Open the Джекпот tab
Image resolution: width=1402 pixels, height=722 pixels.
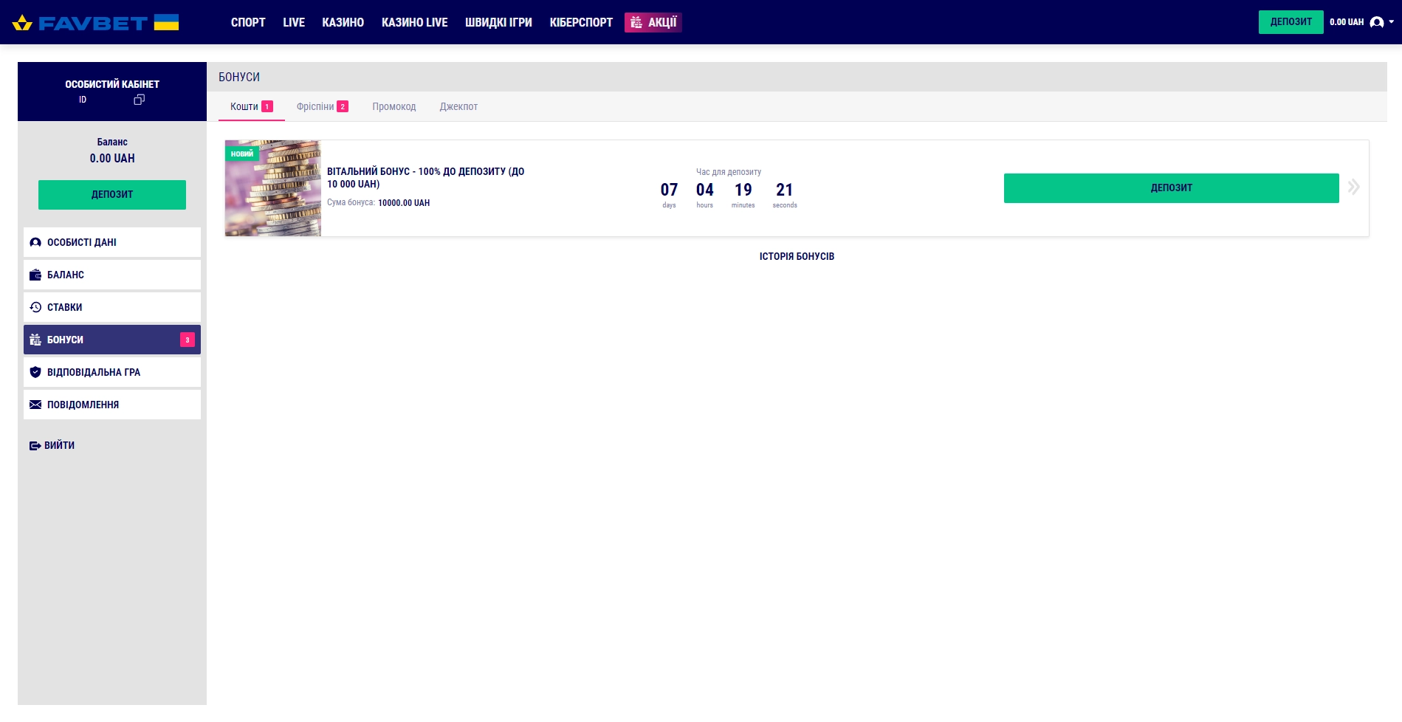coord(458,106)
